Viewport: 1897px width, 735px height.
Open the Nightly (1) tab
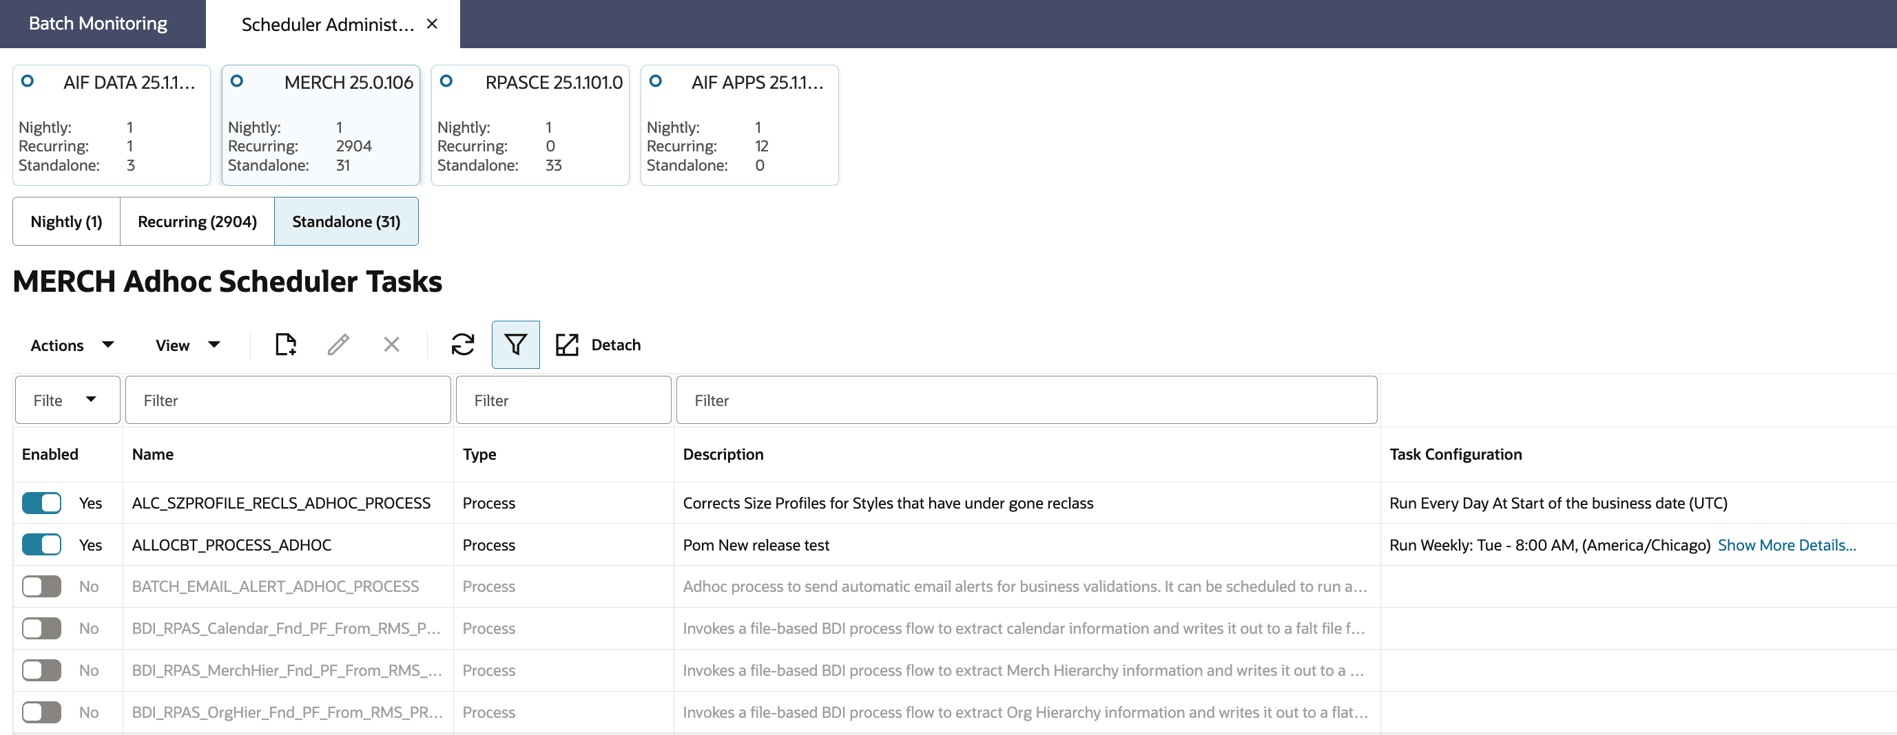tap(66, 222)
